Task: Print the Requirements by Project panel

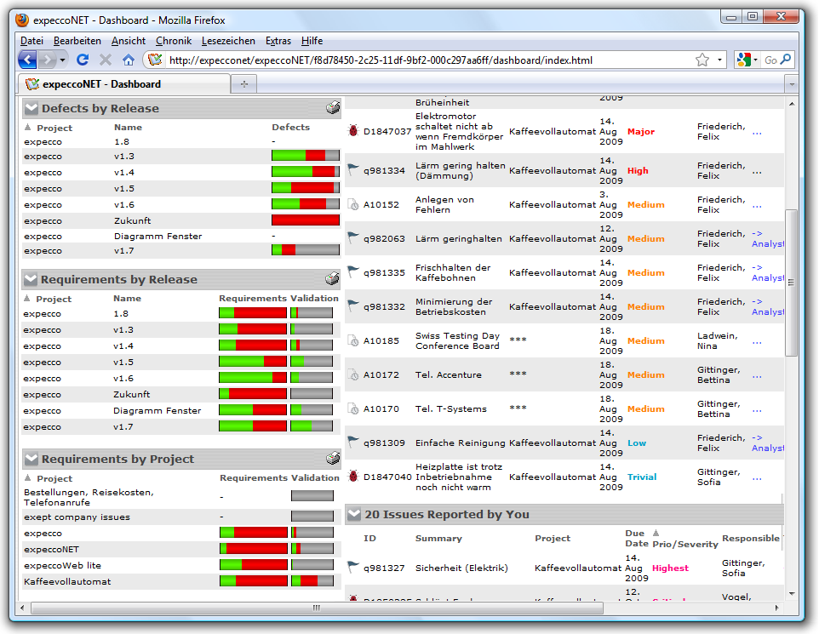Action: [333, 459]
